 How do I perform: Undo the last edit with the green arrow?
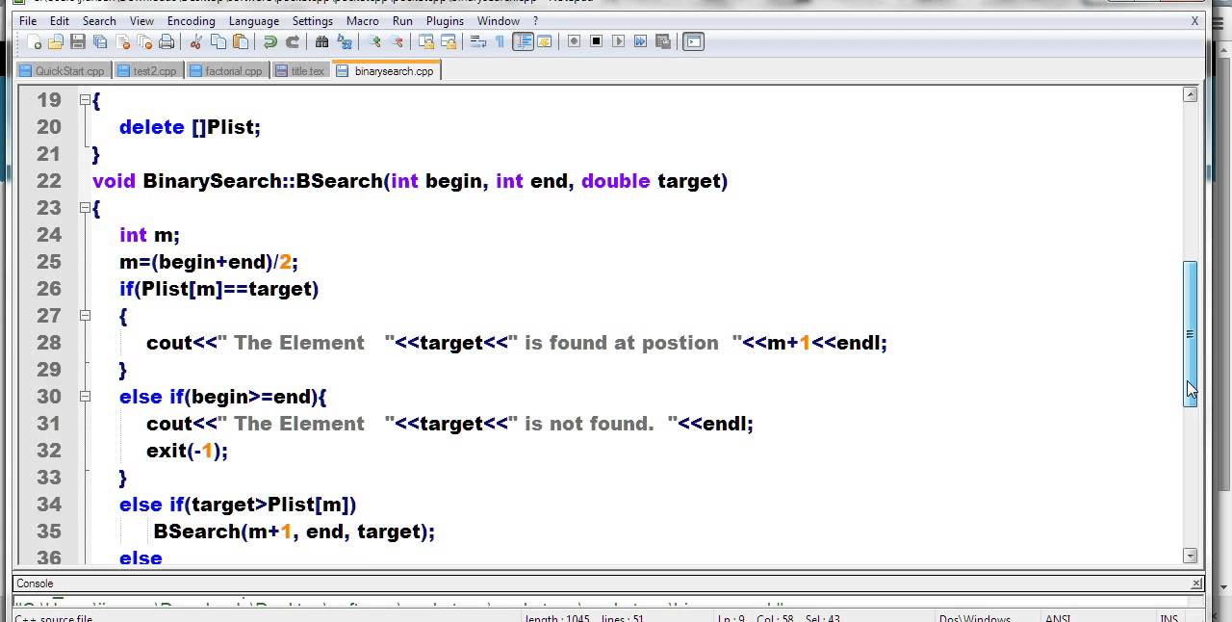click(x=270, y=41)
